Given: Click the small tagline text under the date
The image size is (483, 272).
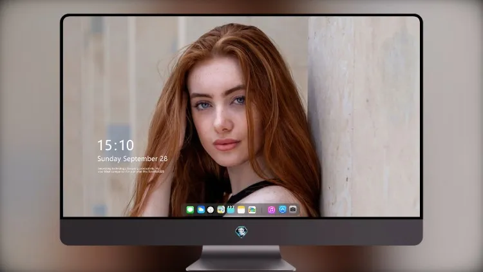Looking at the screenshot, I should [131, 170].
